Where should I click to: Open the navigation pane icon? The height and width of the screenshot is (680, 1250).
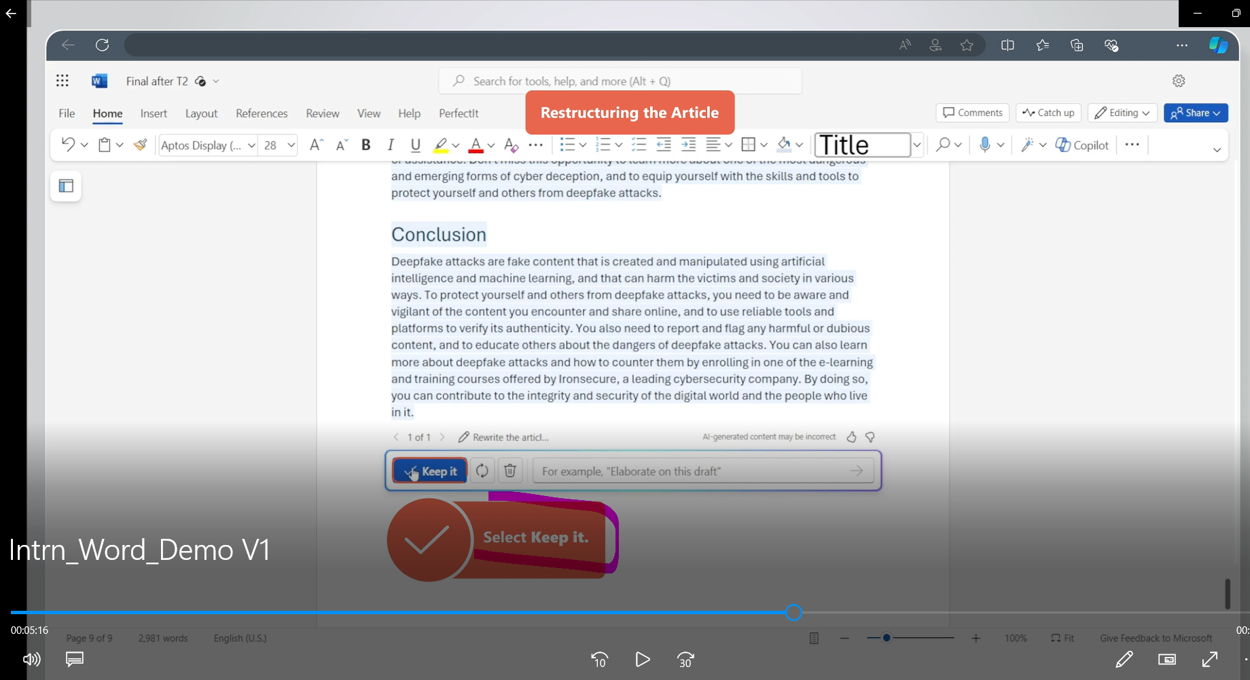pos(66,186)
